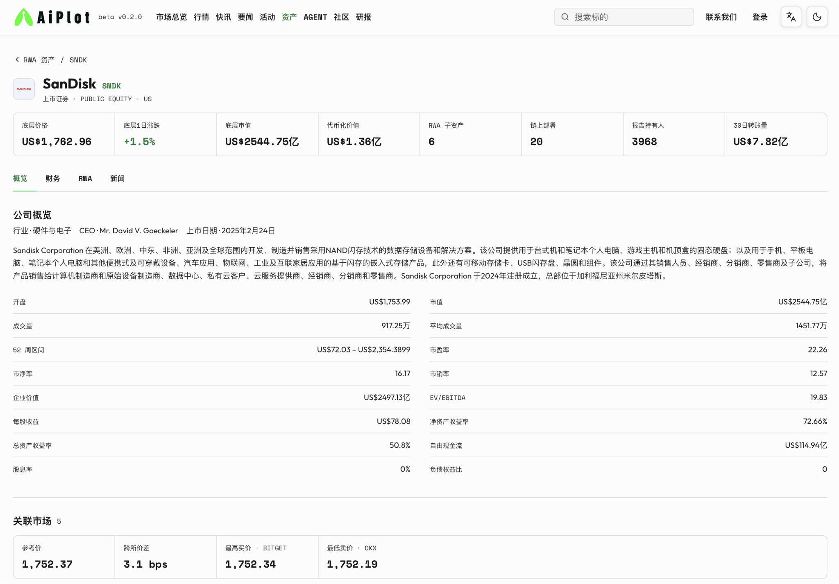
Task: Click 开盘 value US$1,753.99
Action: click(x=390, y=302)
